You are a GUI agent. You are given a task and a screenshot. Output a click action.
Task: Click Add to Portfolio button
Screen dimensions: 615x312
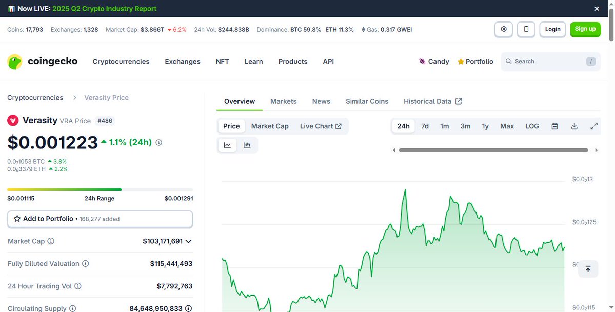click(100, 219)
